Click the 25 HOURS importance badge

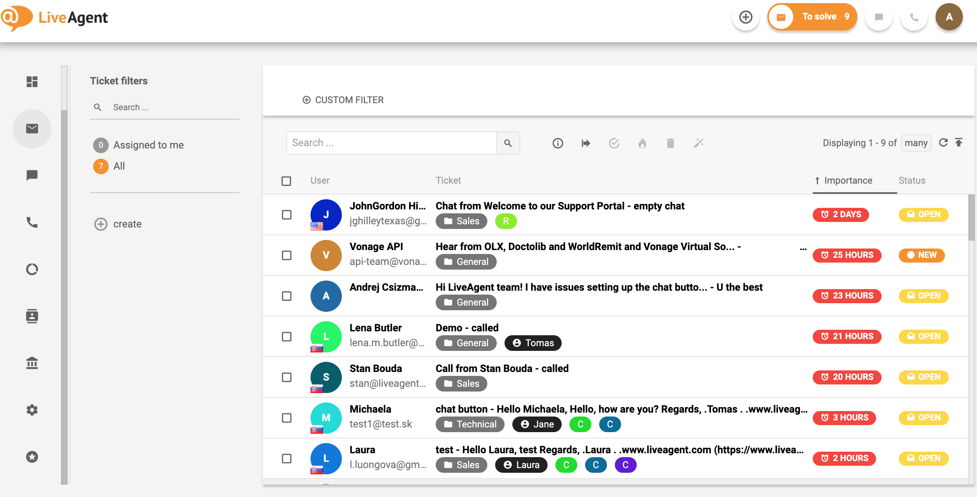point(847,255)
